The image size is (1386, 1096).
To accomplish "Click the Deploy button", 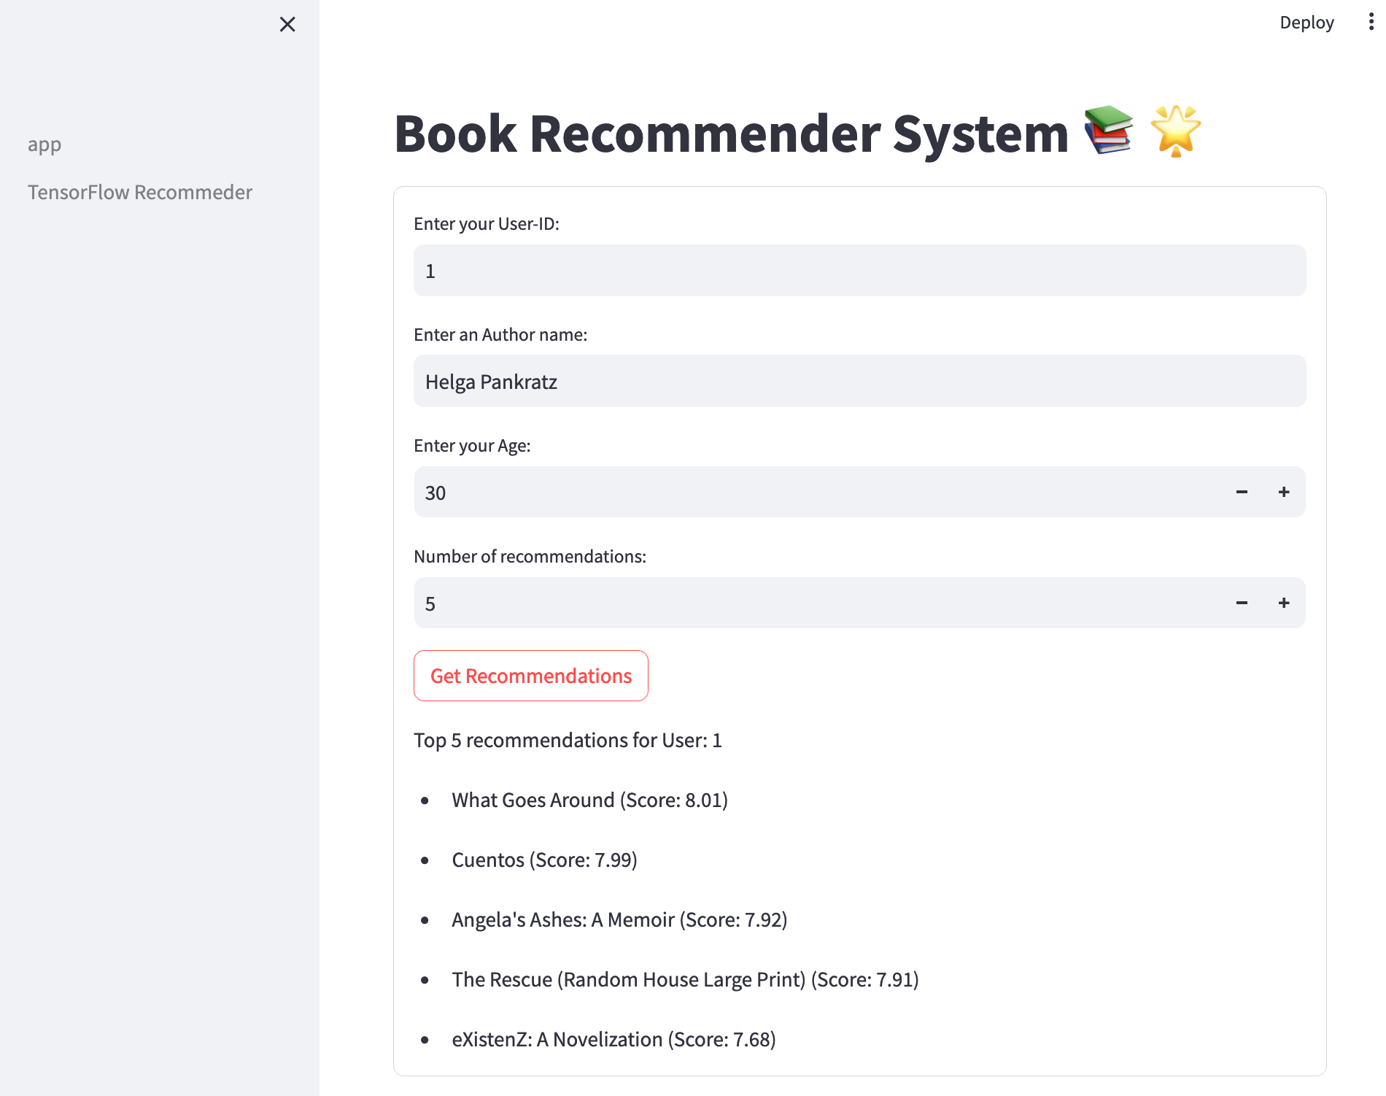I will (1306, 23).
